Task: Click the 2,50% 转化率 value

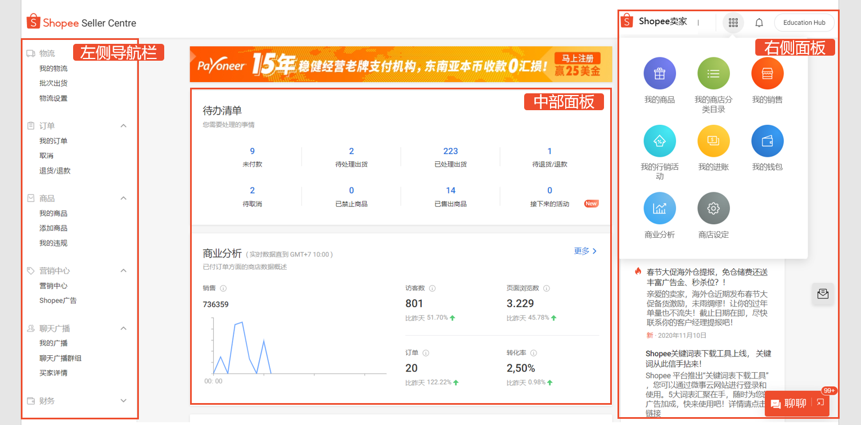Action: (x=521, y=368)
